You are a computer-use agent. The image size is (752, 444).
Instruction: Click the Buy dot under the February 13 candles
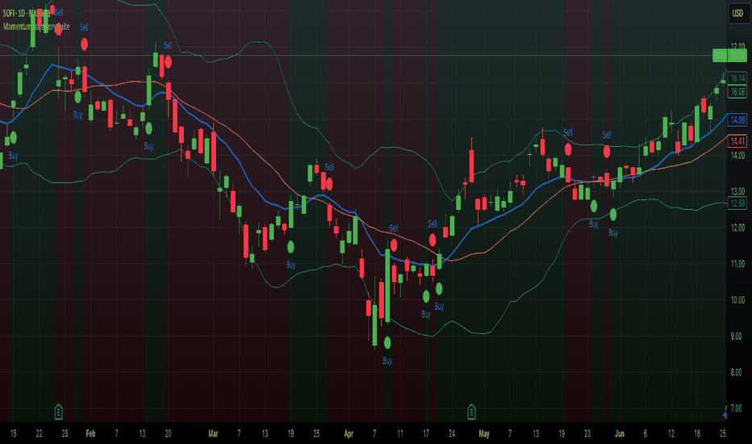click(x=148, y=128)
